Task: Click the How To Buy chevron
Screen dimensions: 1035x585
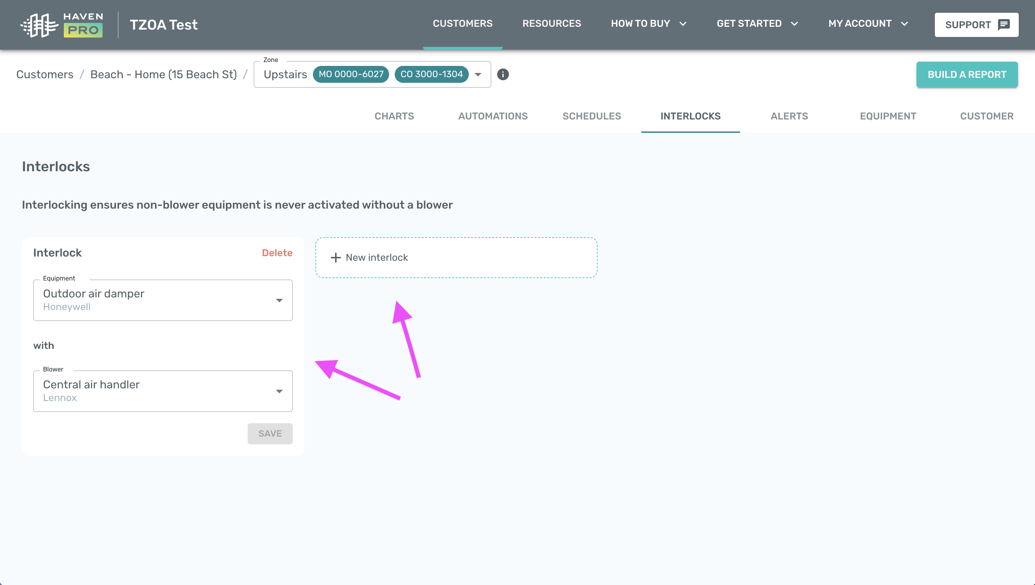Action: click(x=683, y=24)
